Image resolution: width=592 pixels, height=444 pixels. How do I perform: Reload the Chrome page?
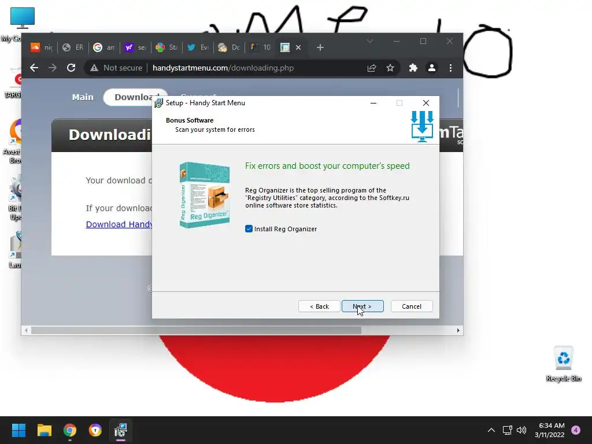[x=71, y=68]
